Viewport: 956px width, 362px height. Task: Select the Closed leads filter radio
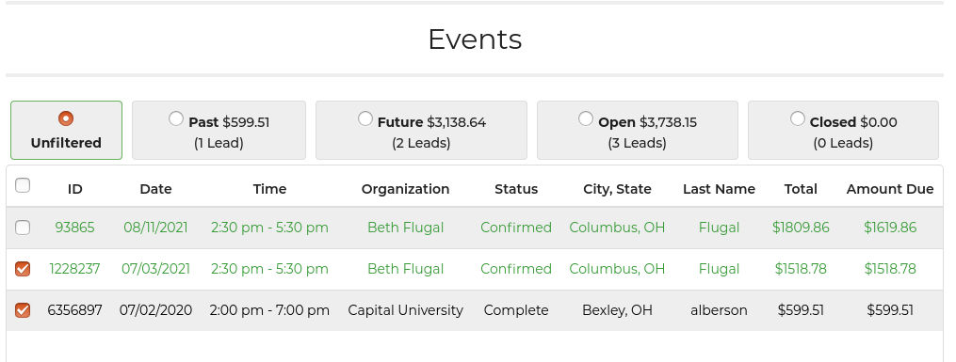point(798,118)
